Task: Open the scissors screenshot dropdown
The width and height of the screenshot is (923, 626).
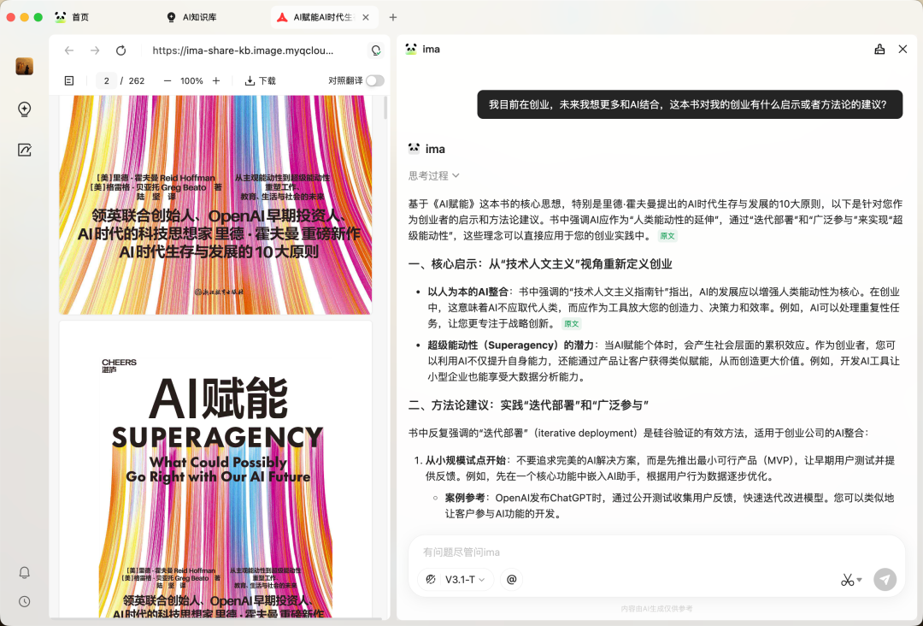Action: (x=851, y=580)
